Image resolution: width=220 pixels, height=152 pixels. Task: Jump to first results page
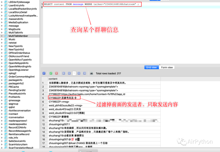63,73
